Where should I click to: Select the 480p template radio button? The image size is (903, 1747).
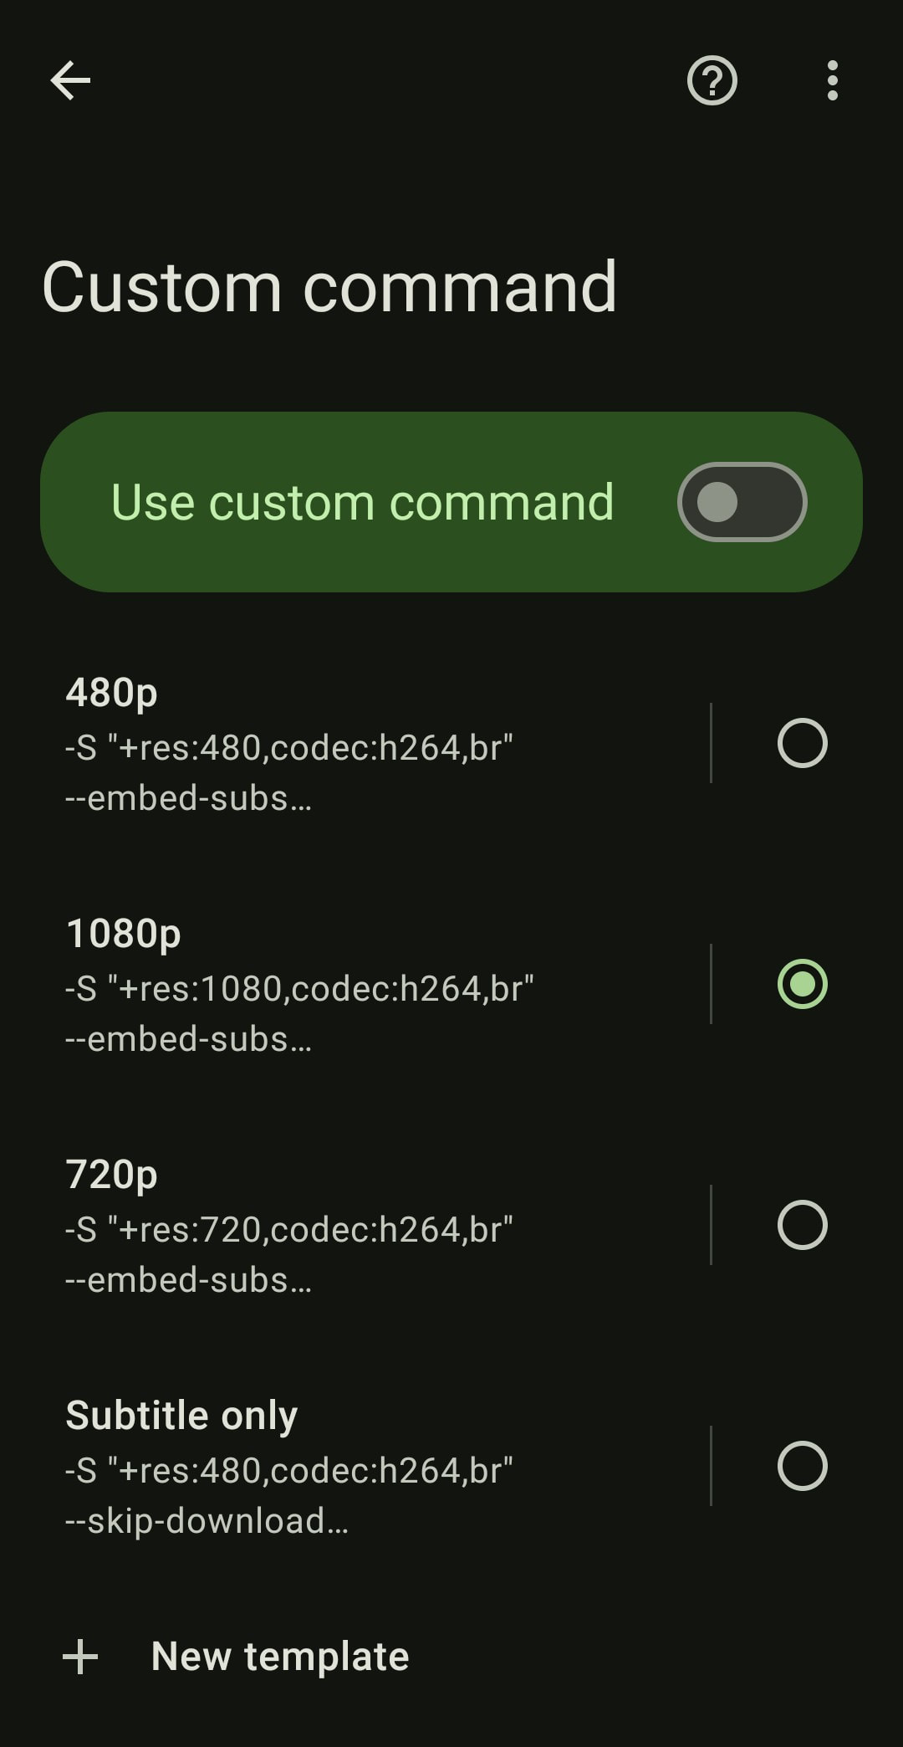pyautogui.click(x=803, y=743)
